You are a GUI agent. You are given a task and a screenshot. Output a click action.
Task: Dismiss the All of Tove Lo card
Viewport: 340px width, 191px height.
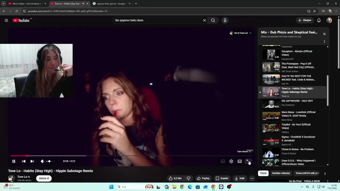pyautogui.click(x=250, y=33)
